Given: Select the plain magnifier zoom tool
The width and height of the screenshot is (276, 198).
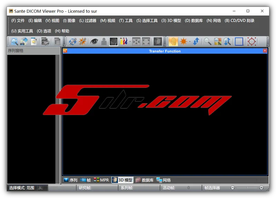Looking at the screenshot, I should pos(208,41).
